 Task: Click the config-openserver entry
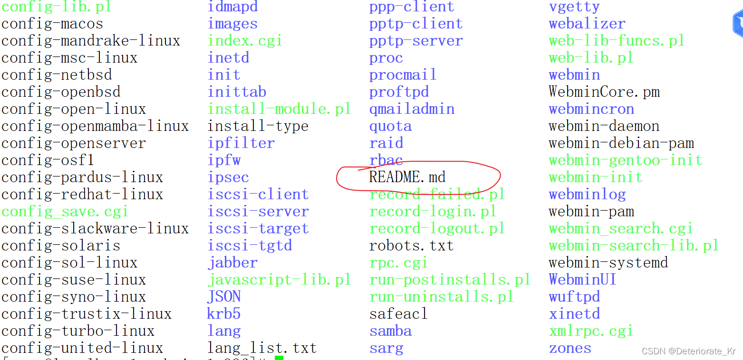[74, 143]
